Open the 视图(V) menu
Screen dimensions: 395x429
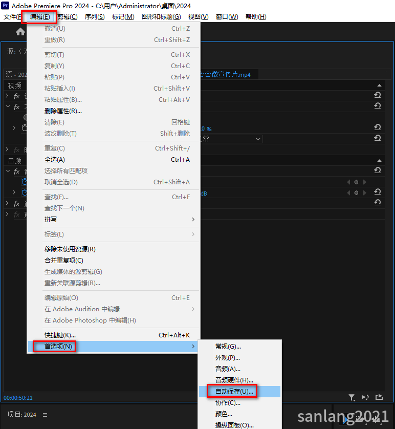click(x=198, y=17)
